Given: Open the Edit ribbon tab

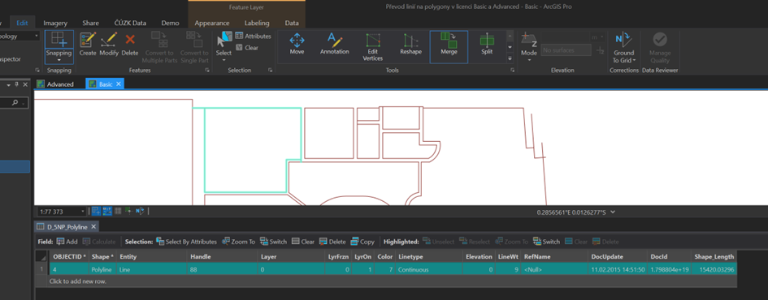Looking at the screenshot, I should tap(23, 23).
